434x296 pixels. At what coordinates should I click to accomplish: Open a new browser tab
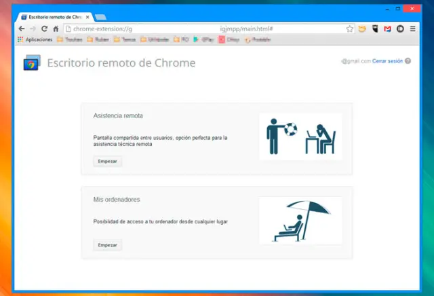pyautogui.click(x=100, y=16)
